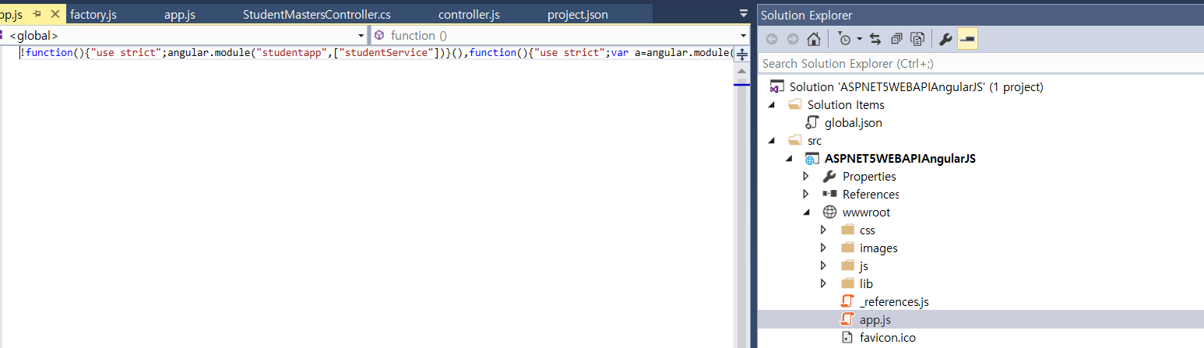The height and width of the screenshot is (348, 1204).
Task: Click Back in Solution Explorer toolbar
Action: point(773,39)
